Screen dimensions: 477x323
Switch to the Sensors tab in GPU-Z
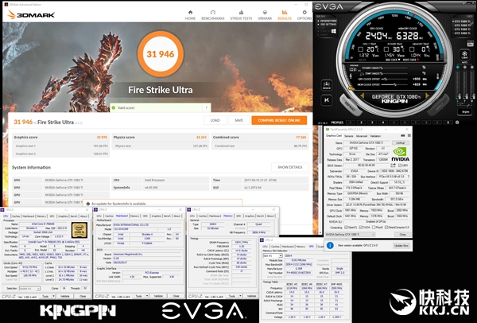349,136
